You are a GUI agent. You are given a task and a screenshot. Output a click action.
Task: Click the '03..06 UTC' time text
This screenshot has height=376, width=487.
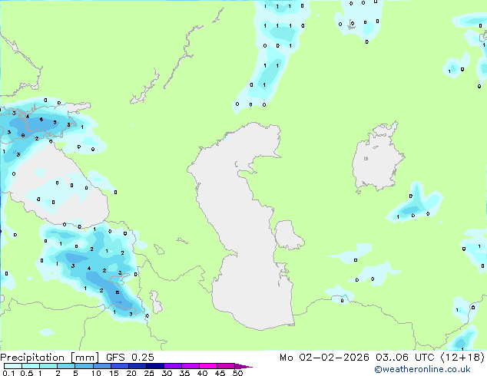coord(405,358)
